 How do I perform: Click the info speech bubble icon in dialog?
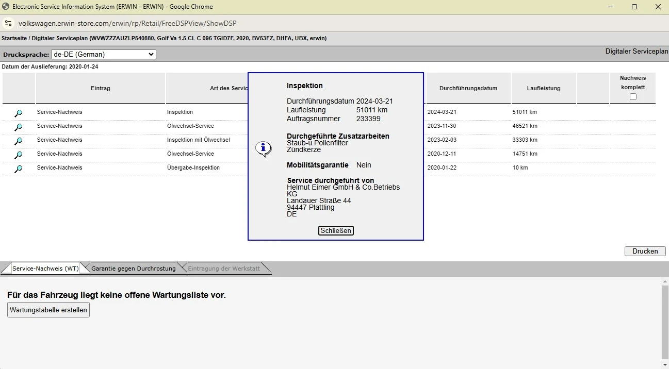pyautogui.click(x=263, y=149)
